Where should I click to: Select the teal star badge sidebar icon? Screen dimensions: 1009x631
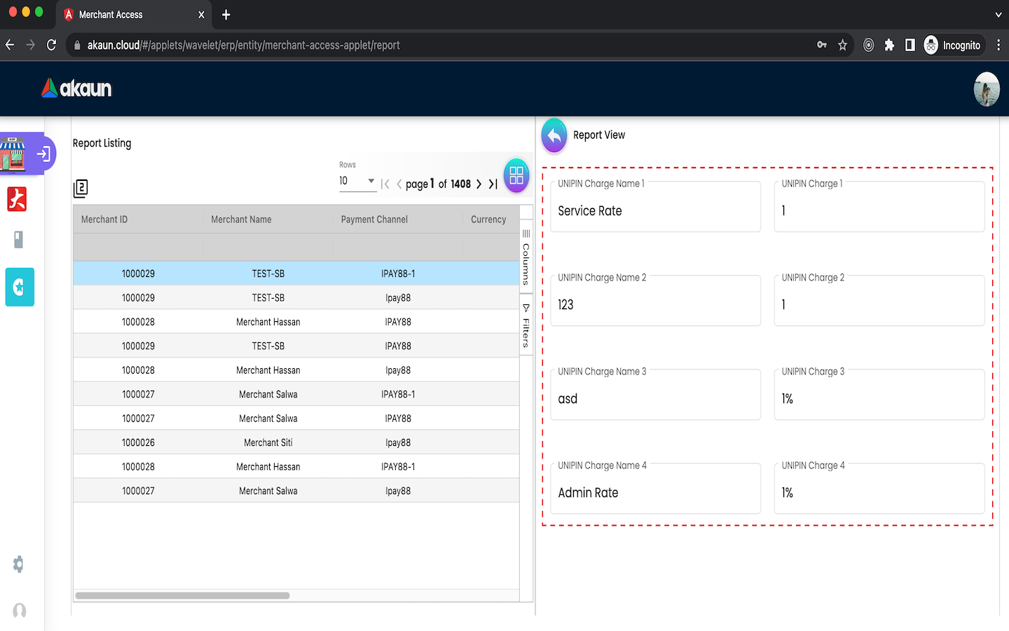click(20, 287)
